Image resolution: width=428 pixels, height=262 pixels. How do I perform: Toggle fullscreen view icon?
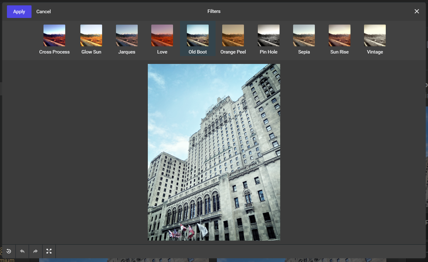(x=49, y=251)
